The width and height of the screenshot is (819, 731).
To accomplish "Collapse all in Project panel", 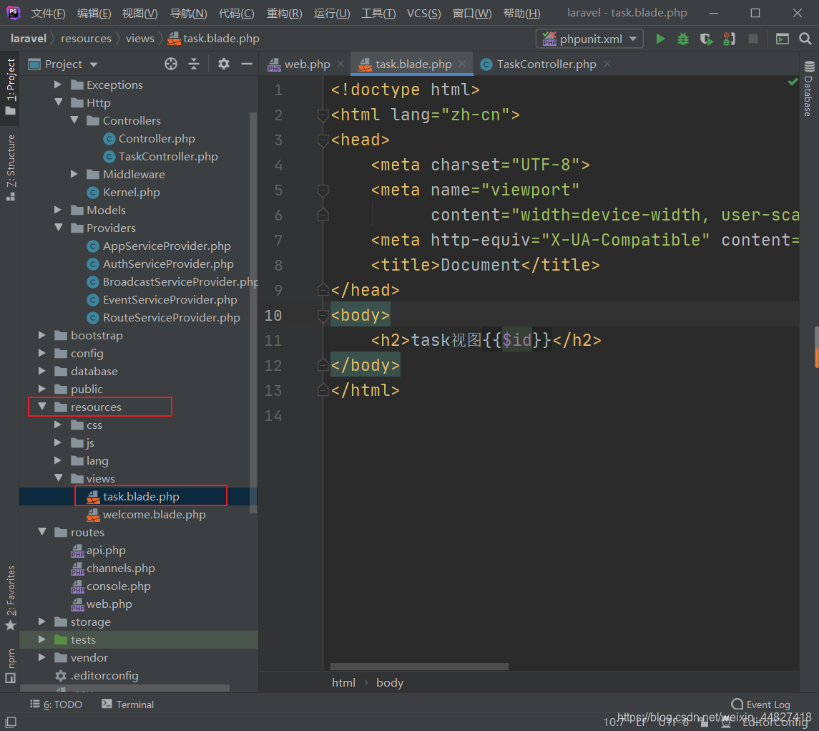I will point(194,64).
